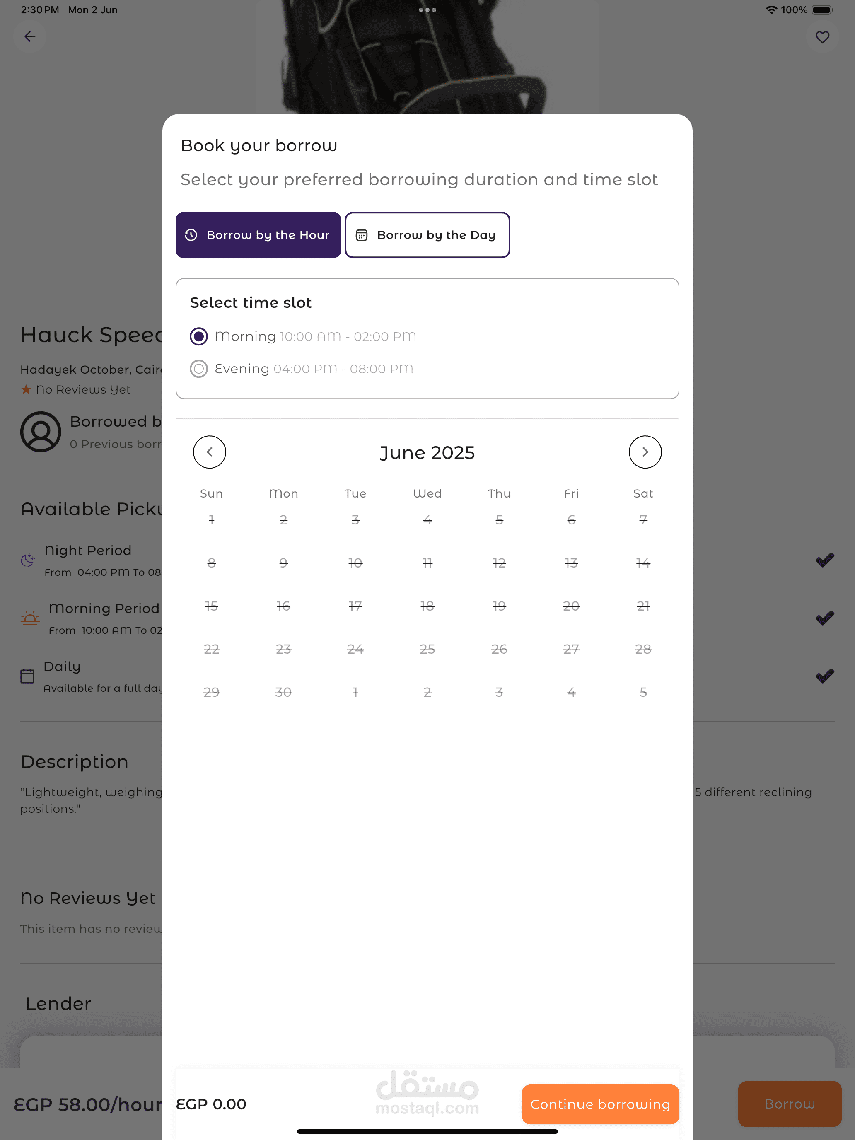Click the Night Period moon icon

tap(28, 560)
